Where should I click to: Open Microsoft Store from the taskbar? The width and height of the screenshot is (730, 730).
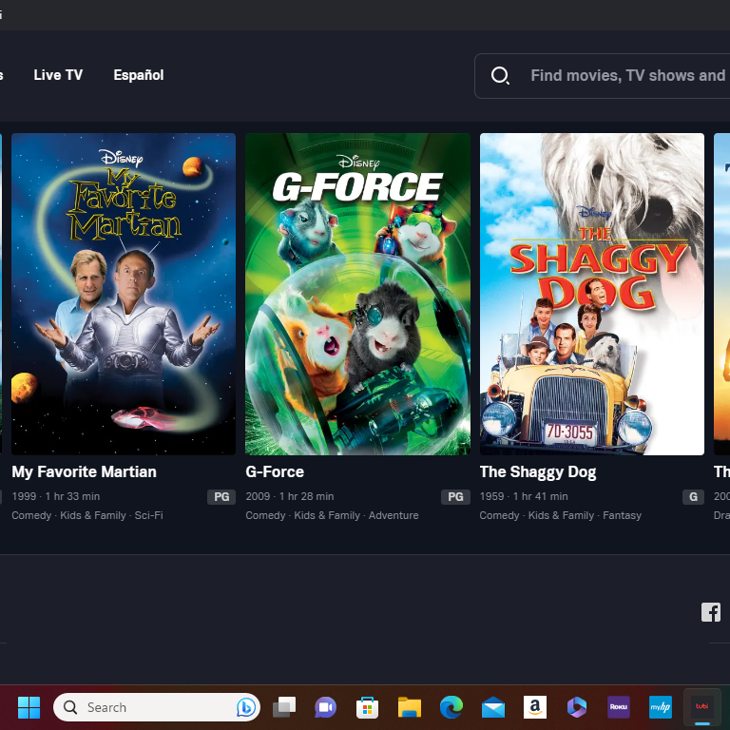click(x=368, y=707)
